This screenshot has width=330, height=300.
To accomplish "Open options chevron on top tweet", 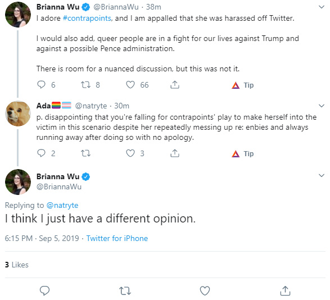I will (x=322, y=7).
